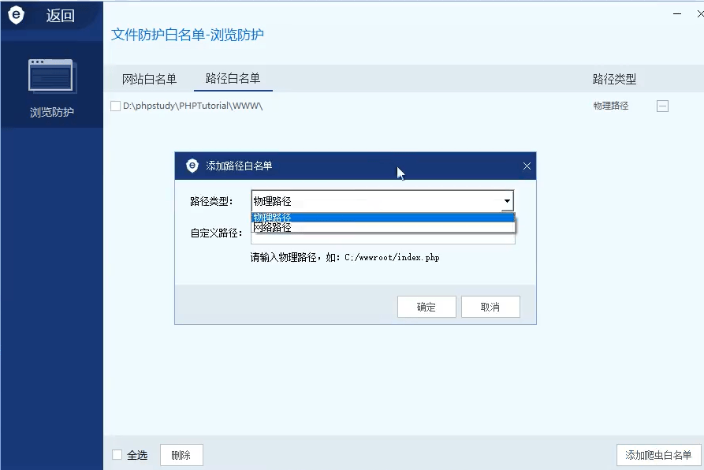Close the 添加路径白名单 dialog
The image size is (704, 470).
coord(527,166)
